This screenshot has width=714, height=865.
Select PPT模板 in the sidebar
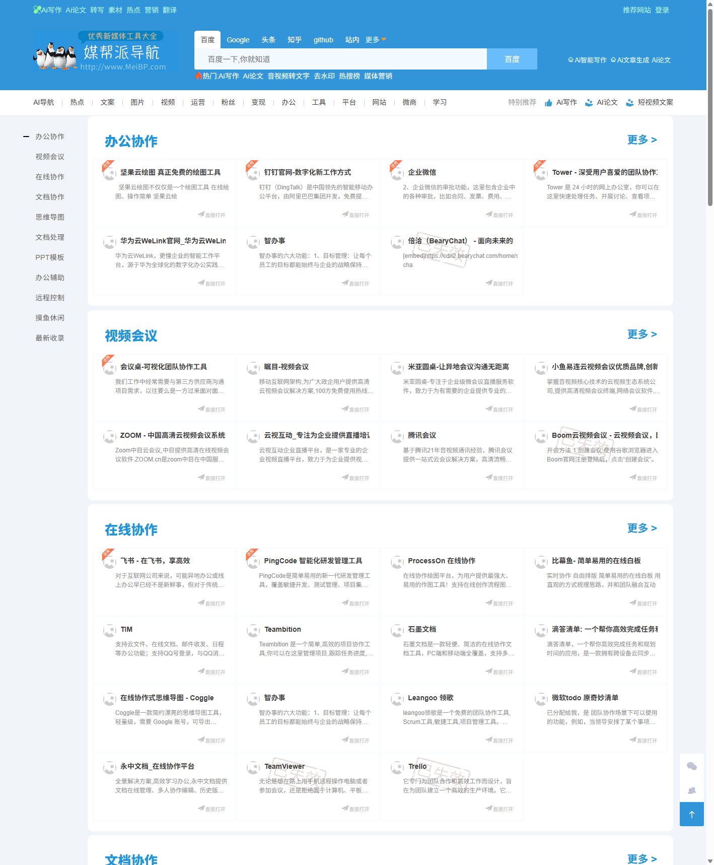click(50, 257)
